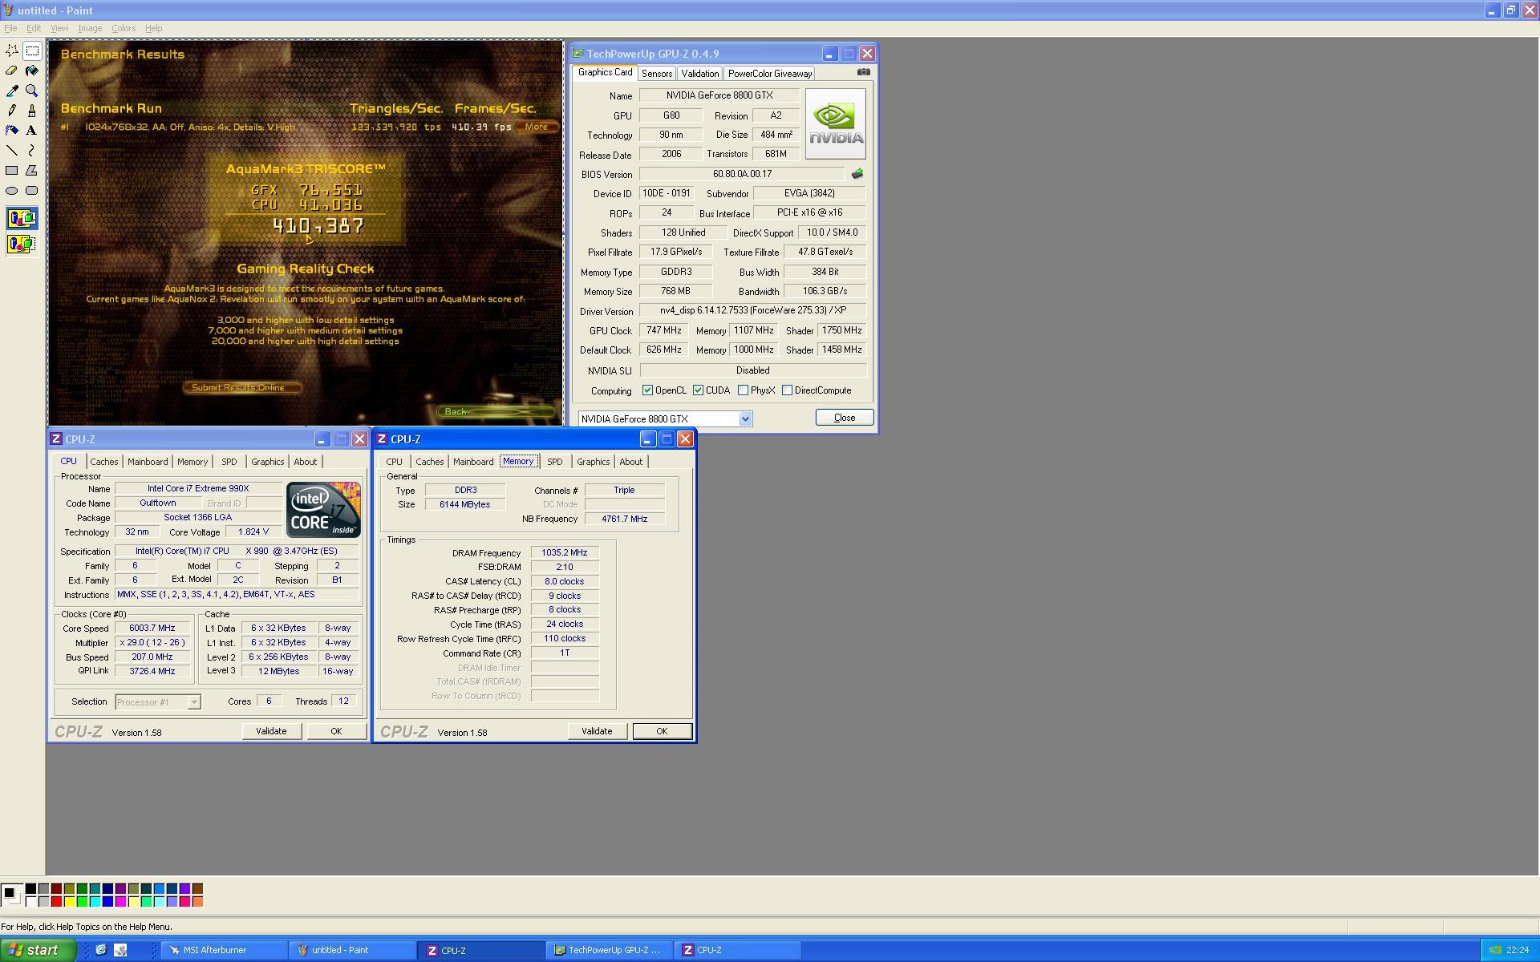This screenshot has height=962, width=1540.
Task: Click the GPU-Z screenshot camera icon
Action: [863, 72]
